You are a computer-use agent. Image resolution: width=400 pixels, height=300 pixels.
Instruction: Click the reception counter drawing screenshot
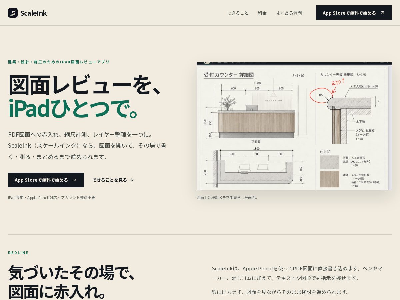(294, 126)
